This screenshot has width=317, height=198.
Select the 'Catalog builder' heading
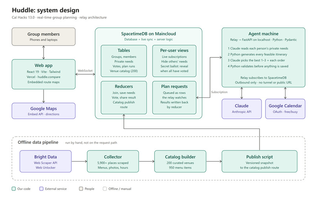point(180,157)
